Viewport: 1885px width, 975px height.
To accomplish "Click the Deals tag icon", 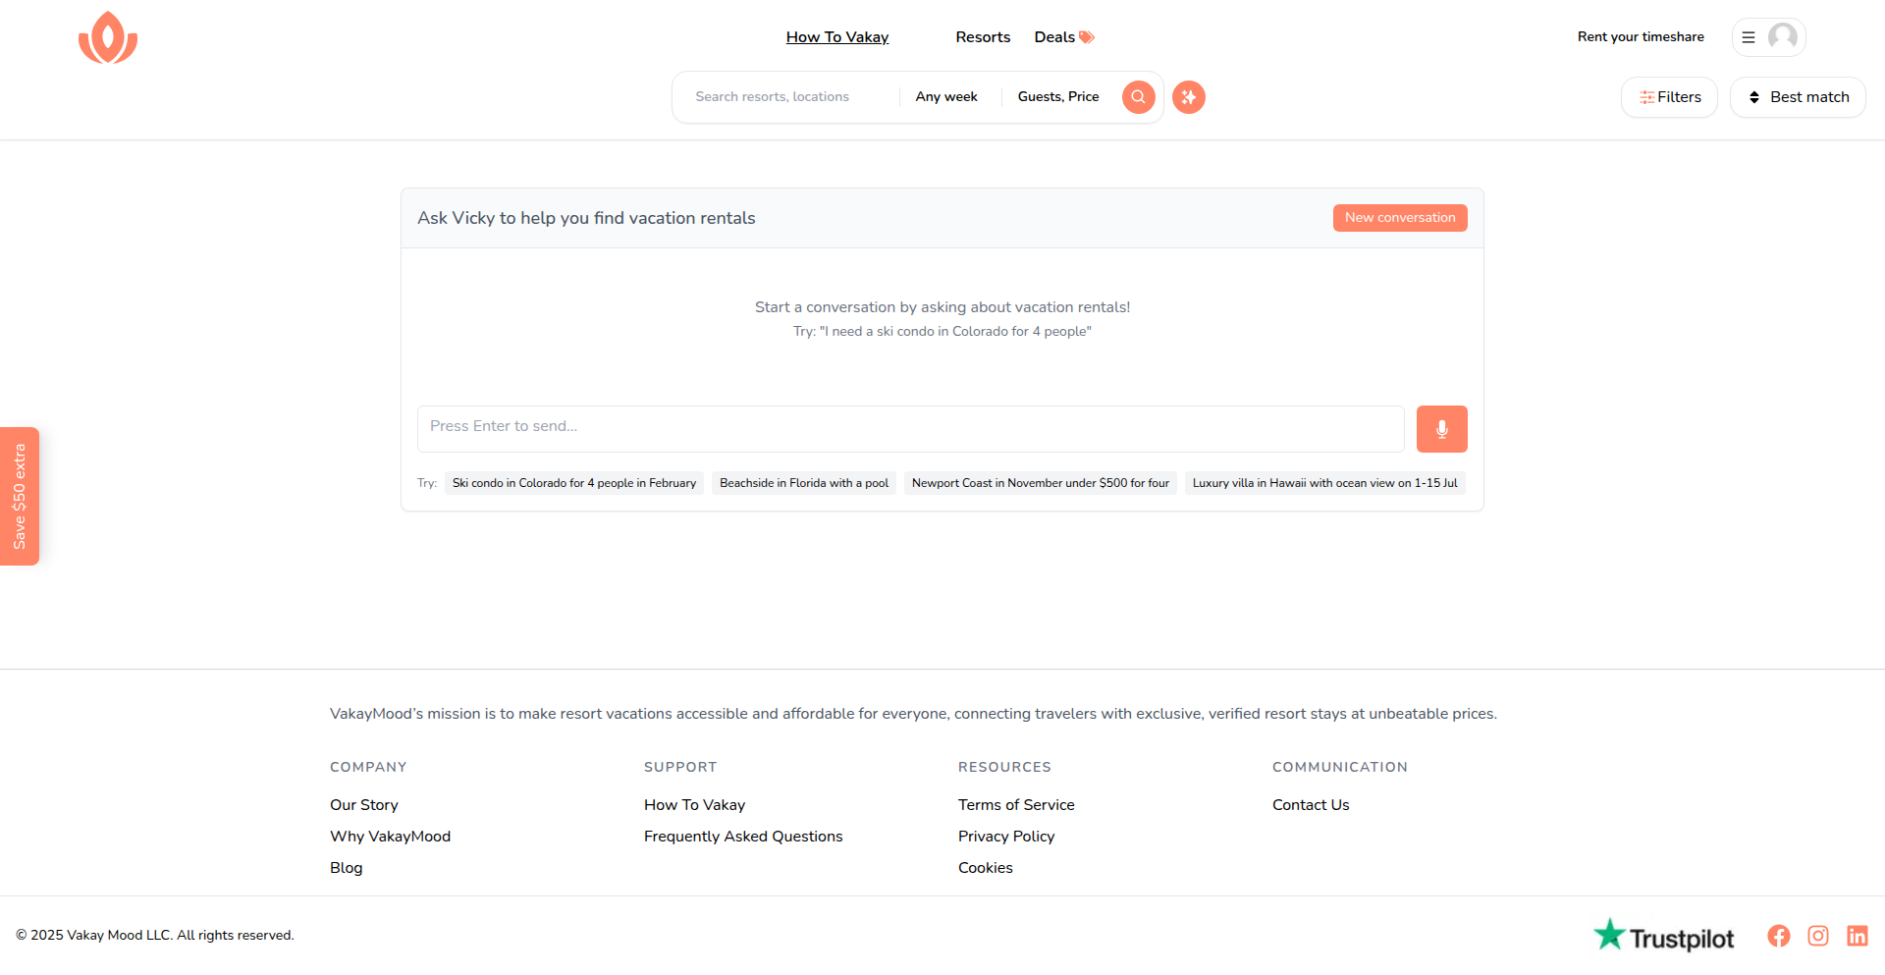I will tap(1086, 37).
